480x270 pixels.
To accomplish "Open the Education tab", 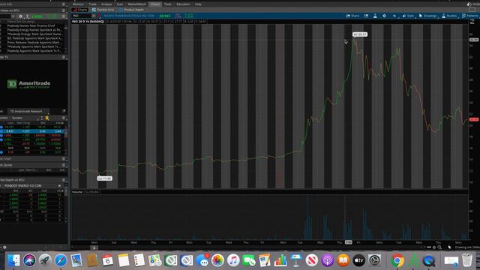I will (x=183, y=4).
